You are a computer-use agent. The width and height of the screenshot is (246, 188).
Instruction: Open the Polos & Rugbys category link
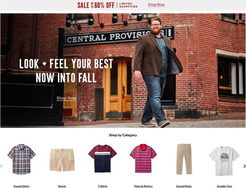pyautogui.click(x=143, y=186)
